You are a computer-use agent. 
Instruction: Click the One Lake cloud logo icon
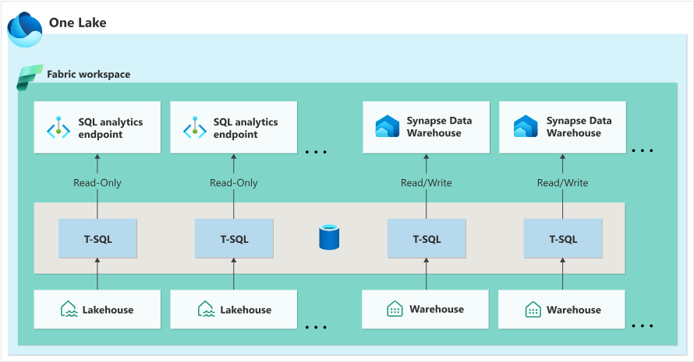pyautogui.click(x=25, y=30)
